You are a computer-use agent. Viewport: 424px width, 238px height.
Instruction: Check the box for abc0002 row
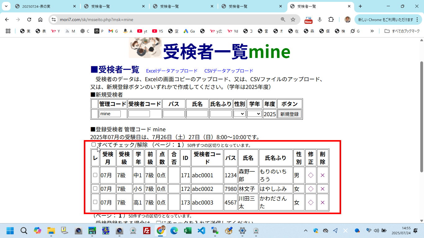(x=95, y=188)
